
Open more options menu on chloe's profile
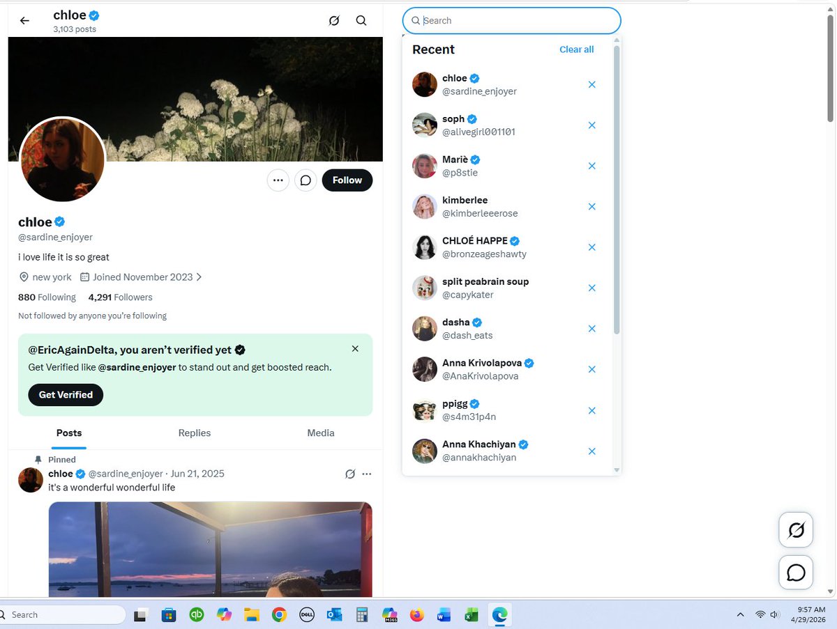[278, 180]
